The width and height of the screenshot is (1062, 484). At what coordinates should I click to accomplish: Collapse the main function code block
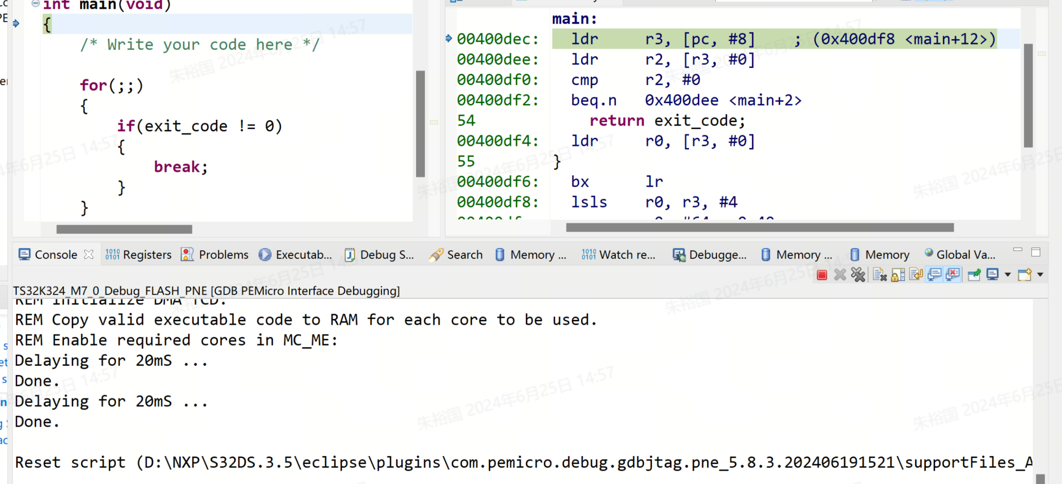coord(35,4)
